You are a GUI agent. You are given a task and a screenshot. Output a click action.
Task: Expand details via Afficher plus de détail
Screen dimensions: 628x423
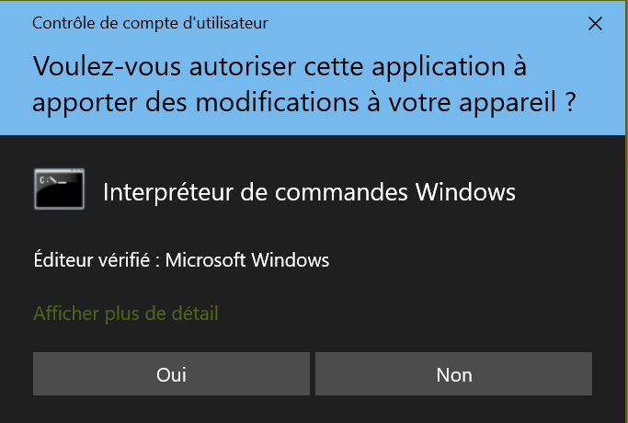[x=126, y=314]
